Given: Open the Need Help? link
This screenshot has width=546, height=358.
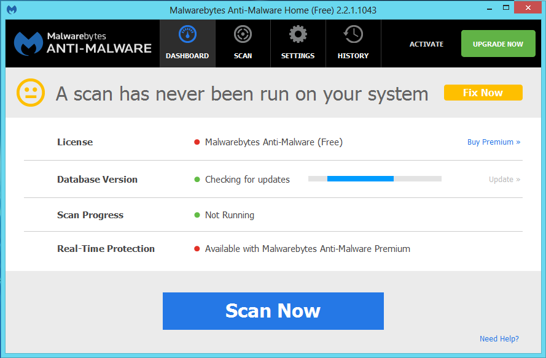Looking at the screenshot, I should coord(499,339).
